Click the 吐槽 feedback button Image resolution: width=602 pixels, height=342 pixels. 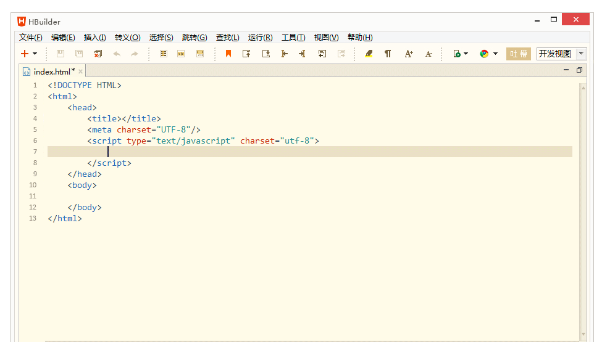click(x=519, y=54)
